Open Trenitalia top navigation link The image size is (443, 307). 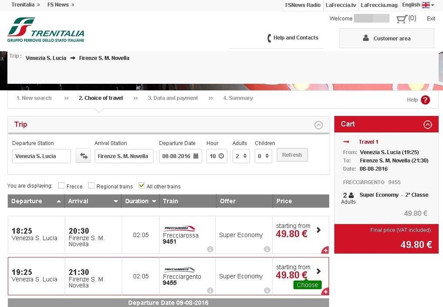point(25,5)
